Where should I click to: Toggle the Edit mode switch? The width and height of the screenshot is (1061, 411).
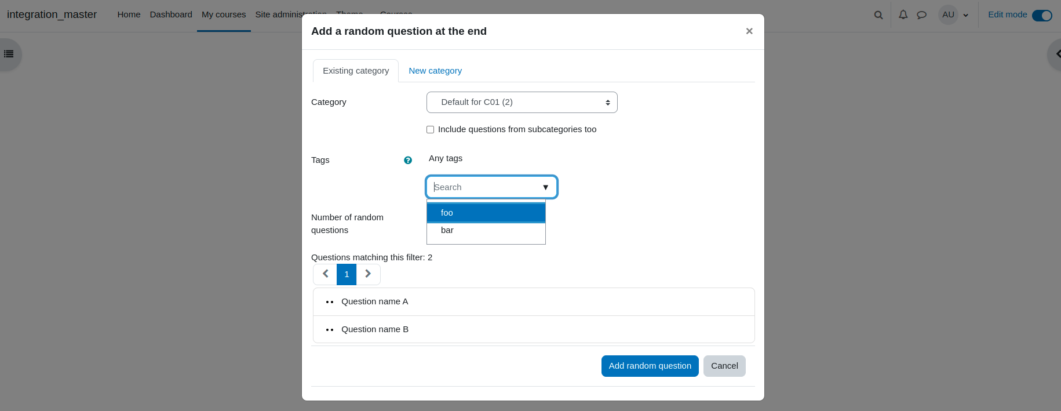(1042, 15)
